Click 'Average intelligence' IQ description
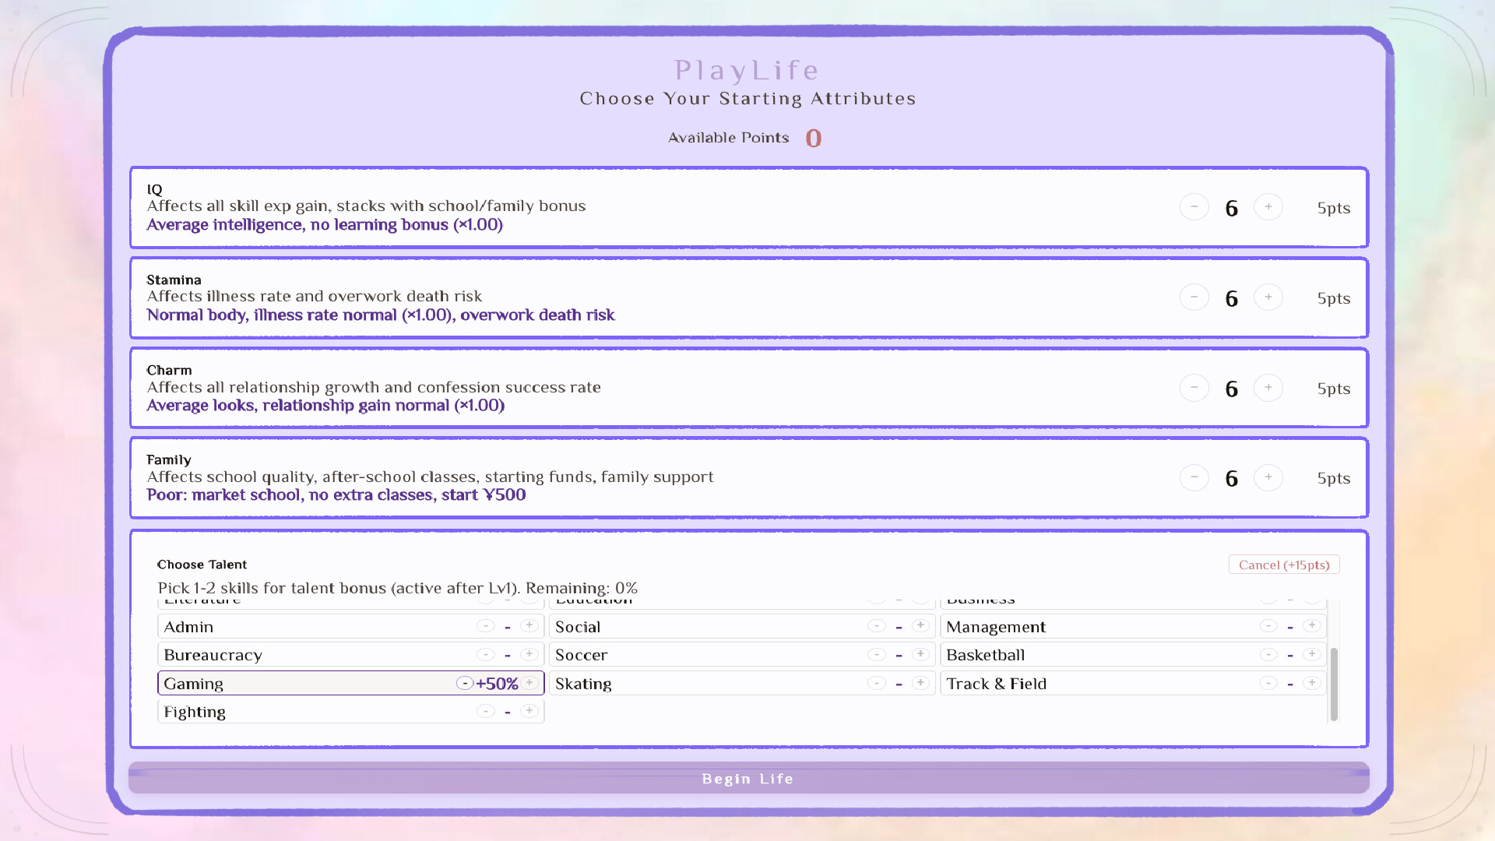The image size is (1495, 841). coord(325,224)
